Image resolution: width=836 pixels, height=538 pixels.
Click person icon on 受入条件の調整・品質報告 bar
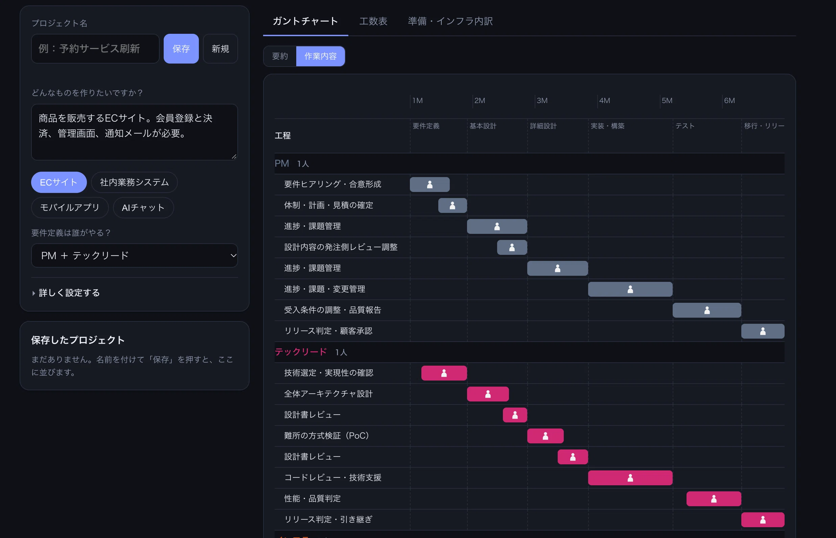tap(707, 310)
